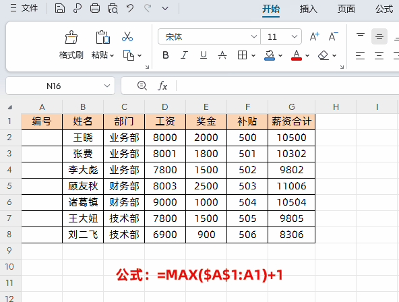Click the cell with value 11006
Viewport: 399px width, 302px height.
click(292, 186)
